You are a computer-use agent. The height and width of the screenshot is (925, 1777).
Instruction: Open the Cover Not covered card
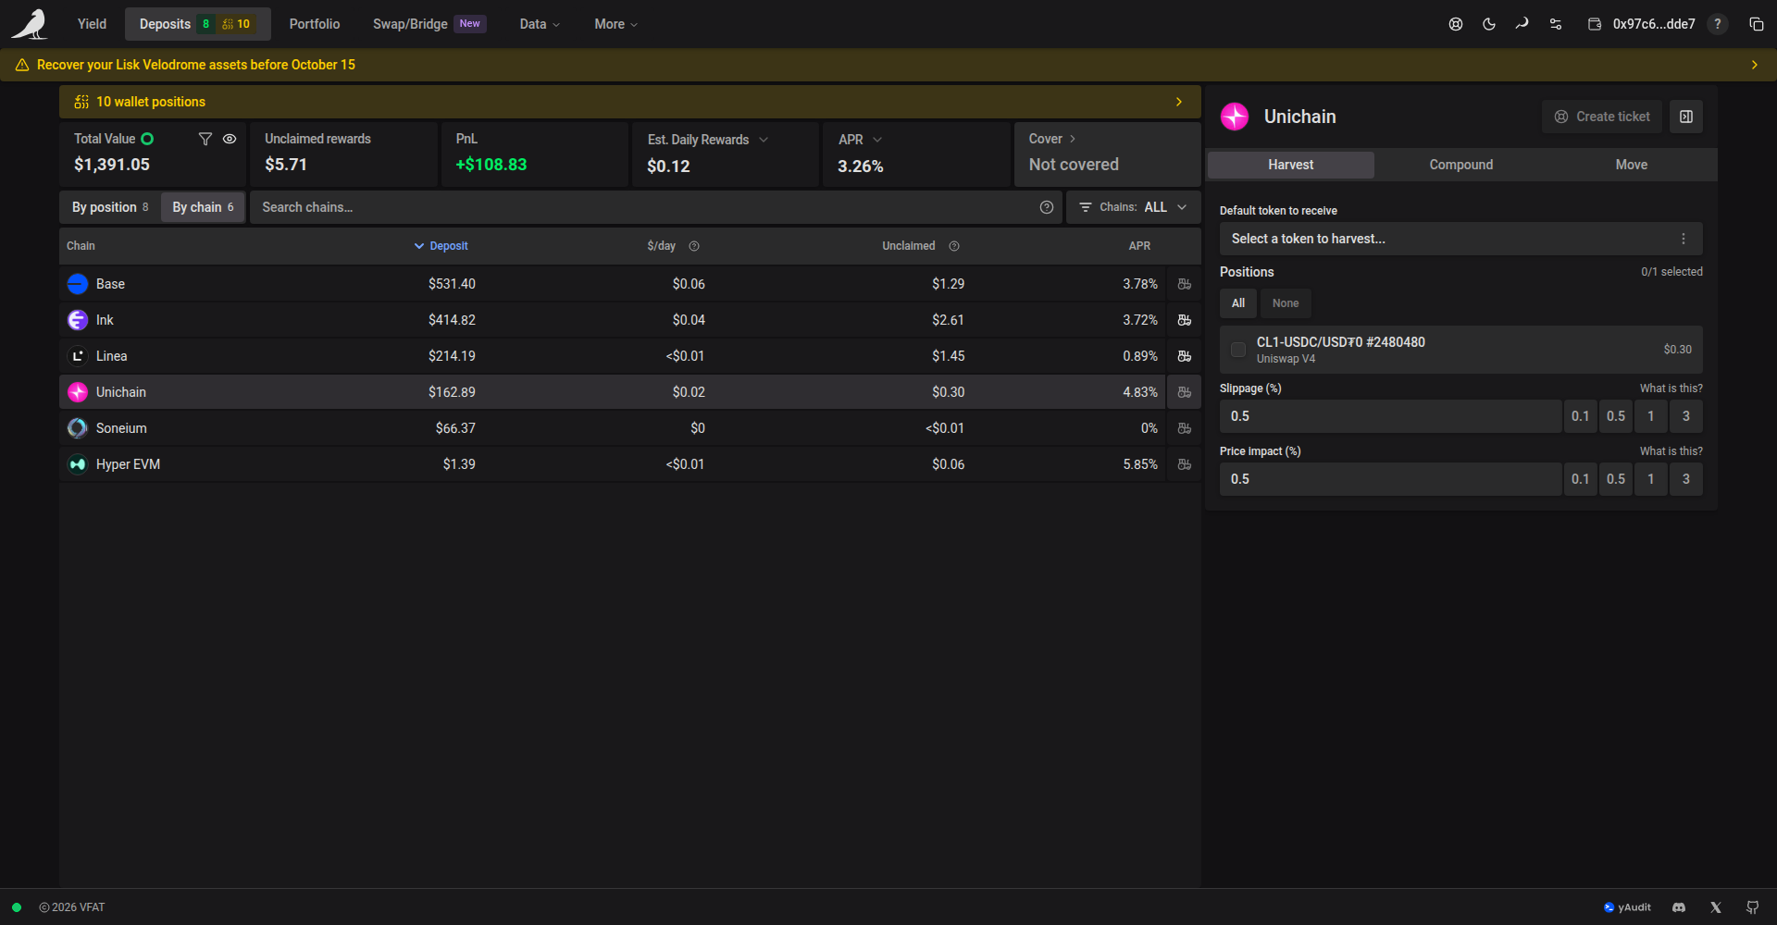(x=1108, y=154)
